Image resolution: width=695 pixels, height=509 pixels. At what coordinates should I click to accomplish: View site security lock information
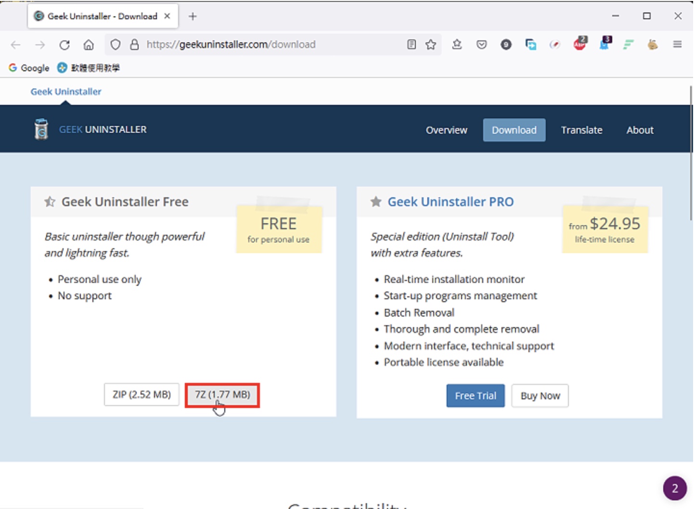point(135,45)
